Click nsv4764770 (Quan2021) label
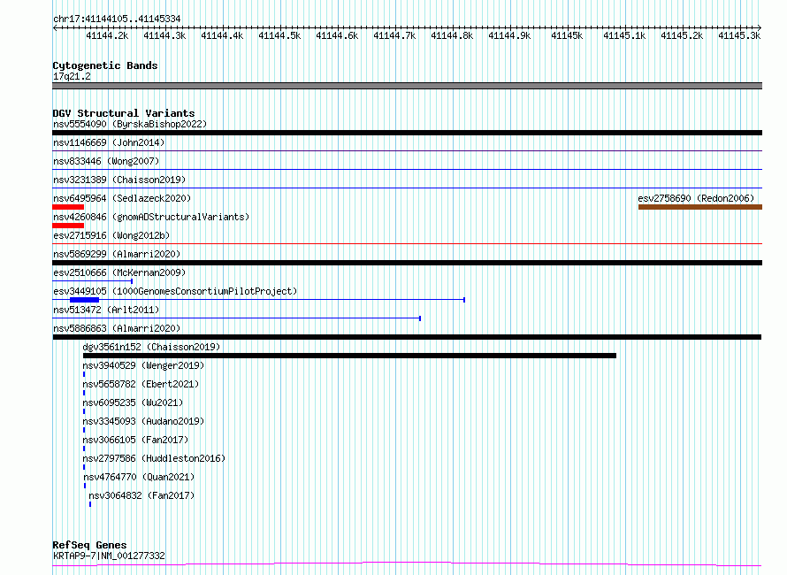This screenshot has height=575, width=787. (x=139, y=477)
